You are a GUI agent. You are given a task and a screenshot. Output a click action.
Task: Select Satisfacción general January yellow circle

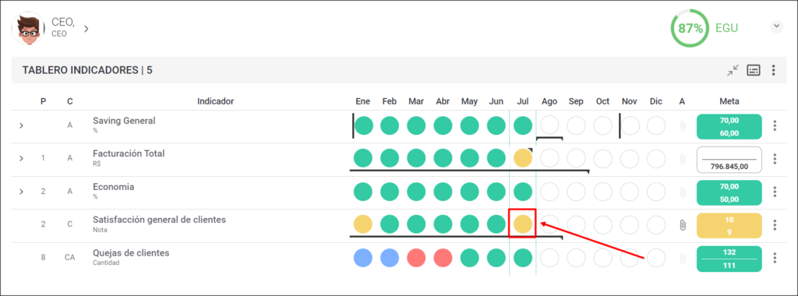(363, 224)
